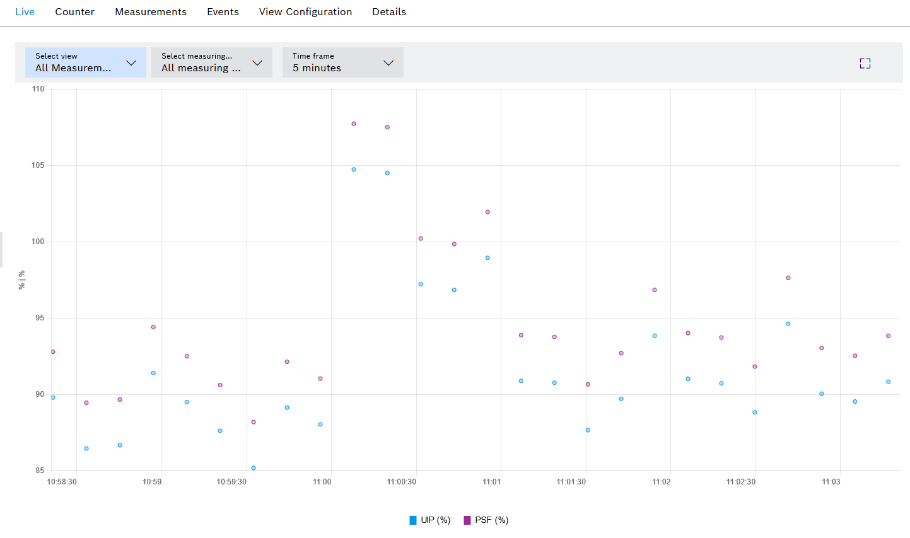This screenshot has height=538, width=910.
Task: Click the 110 y-axis value label
Action: [x=38, y=89]
